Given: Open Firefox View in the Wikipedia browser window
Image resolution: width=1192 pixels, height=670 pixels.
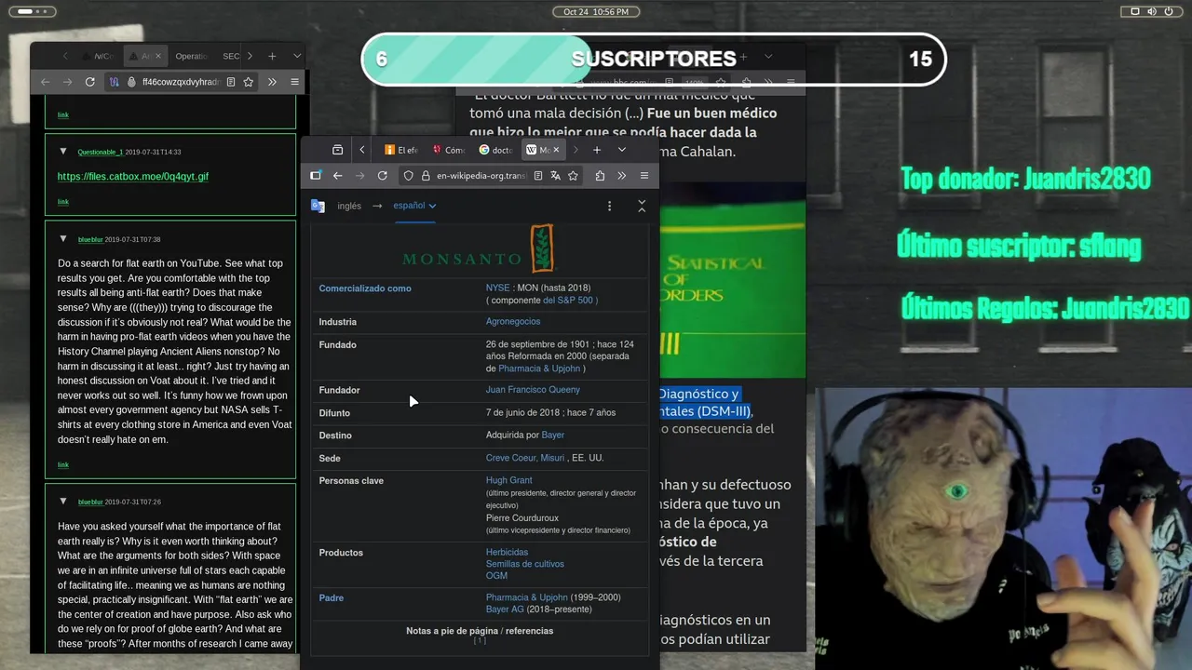Looking at the screenshot, I should pos(337,150).
